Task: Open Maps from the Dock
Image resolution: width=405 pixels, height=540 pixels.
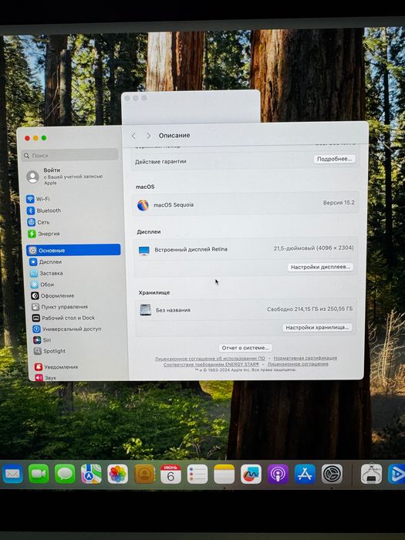Action: (x=91, y=474)
